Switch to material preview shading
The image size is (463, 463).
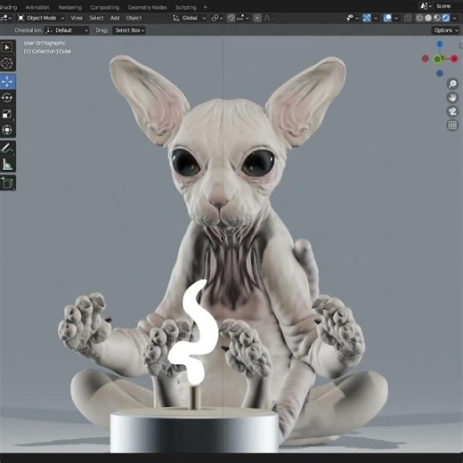coord(436,18)
